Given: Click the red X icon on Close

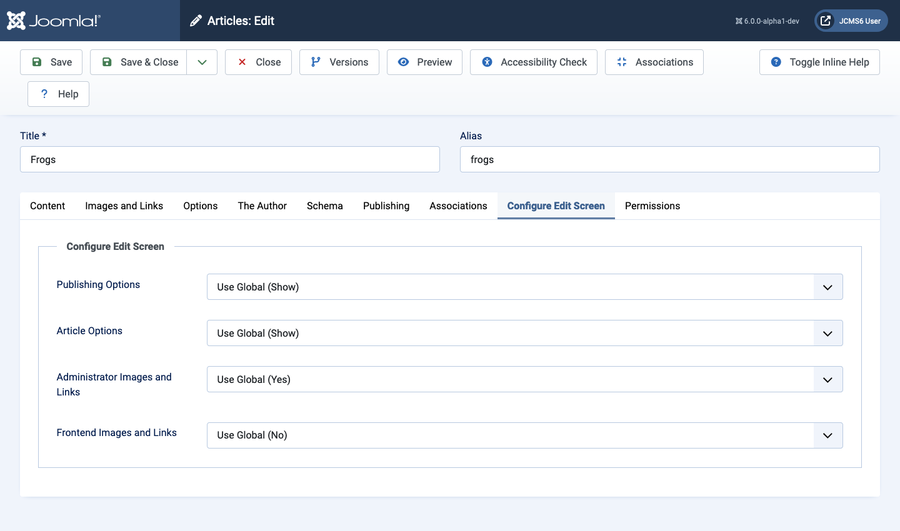Looking at the screenshot, I should point(242,62).
